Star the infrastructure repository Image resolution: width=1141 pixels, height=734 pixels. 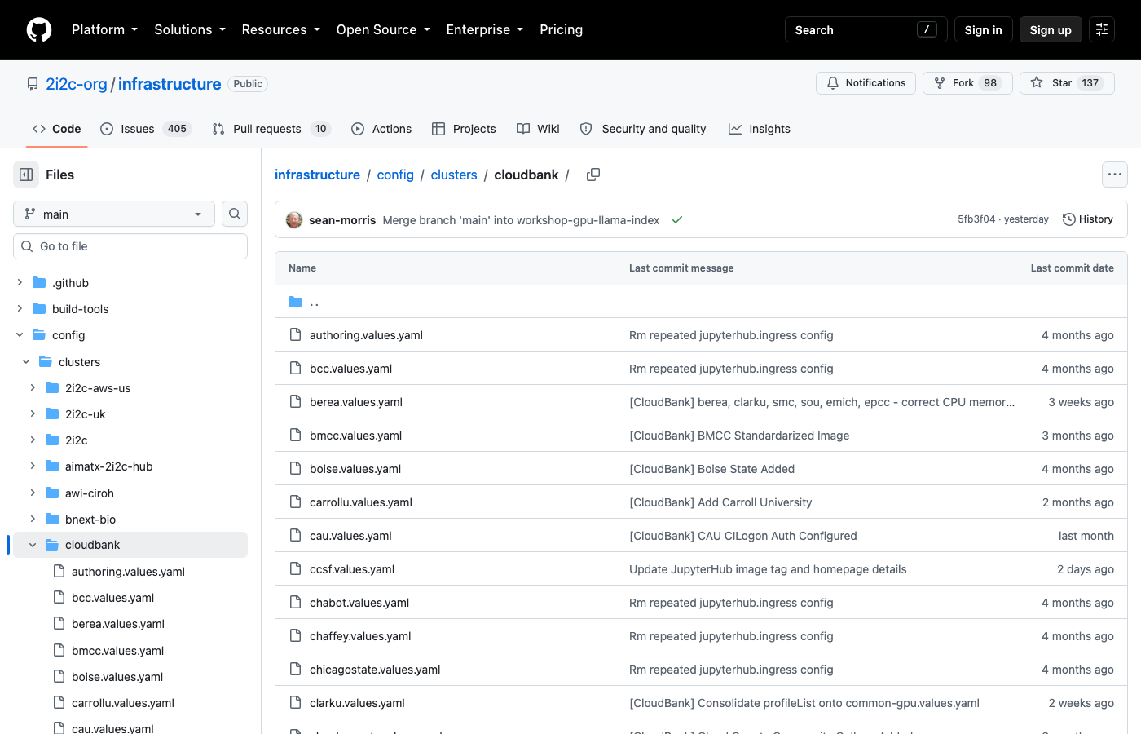(1067, 83)
